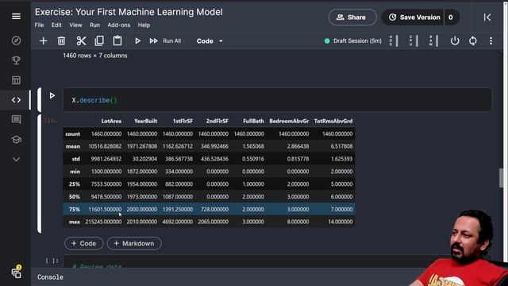Open the View menu
Screen dimensions: 508x286
[x=75, y=25]
